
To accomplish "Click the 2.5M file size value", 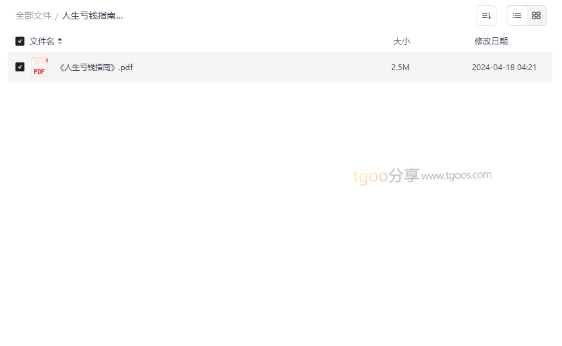I will coord(401,68).
